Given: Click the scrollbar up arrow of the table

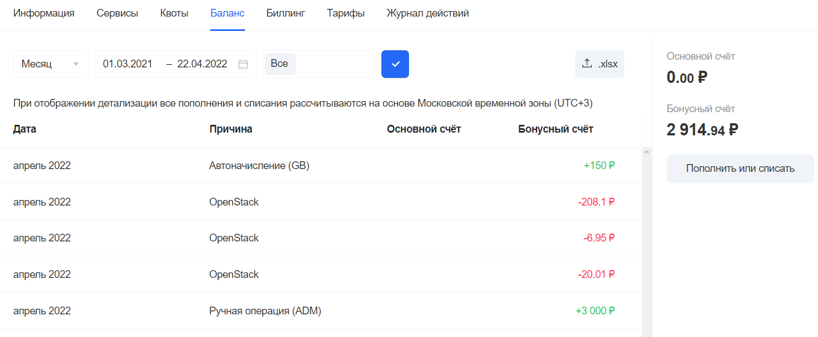Looking at the screenshot, I should tap(647, 151).
